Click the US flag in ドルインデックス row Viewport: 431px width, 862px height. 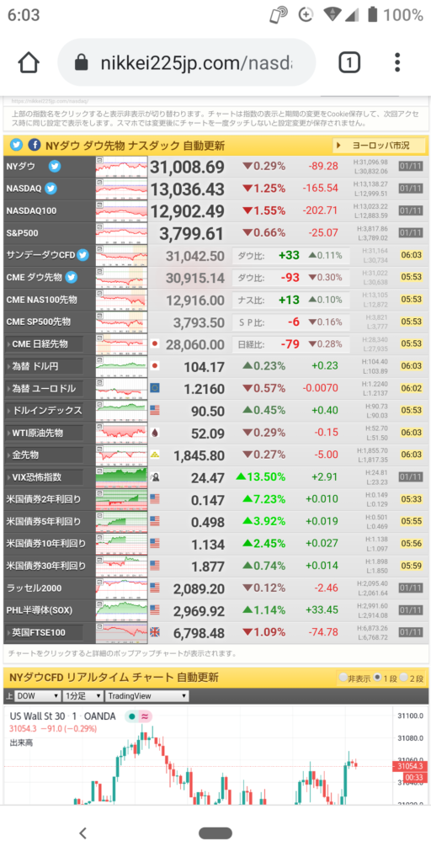[155, 411]
